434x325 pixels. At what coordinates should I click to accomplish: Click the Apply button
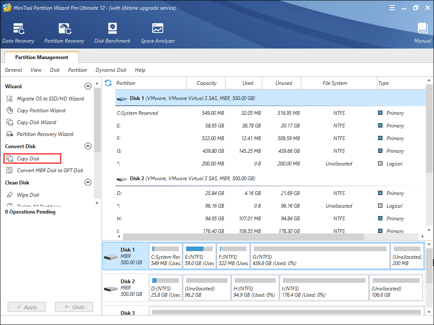[x=27, y=307]
